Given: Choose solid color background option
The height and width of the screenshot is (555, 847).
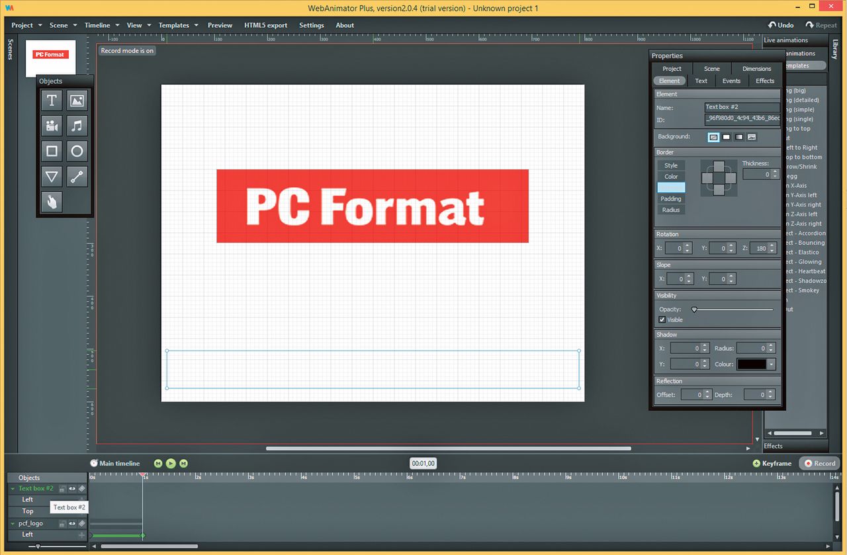Looking at the screenshot, I should tap(726, 137).
